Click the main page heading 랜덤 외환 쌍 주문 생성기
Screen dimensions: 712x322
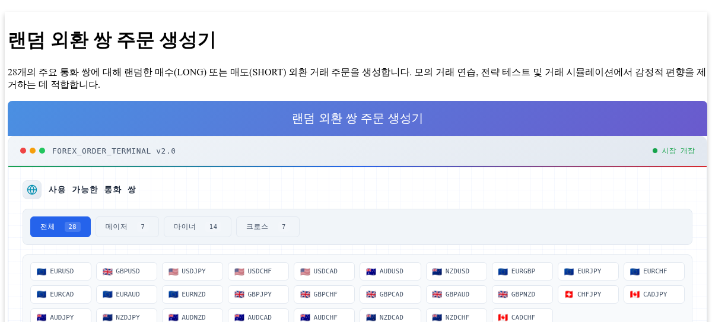[x=112, y=40]
